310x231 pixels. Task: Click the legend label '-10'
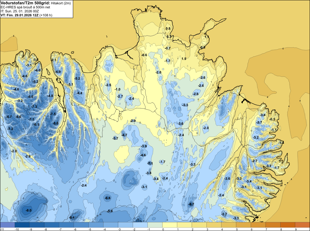coord(17,229)
